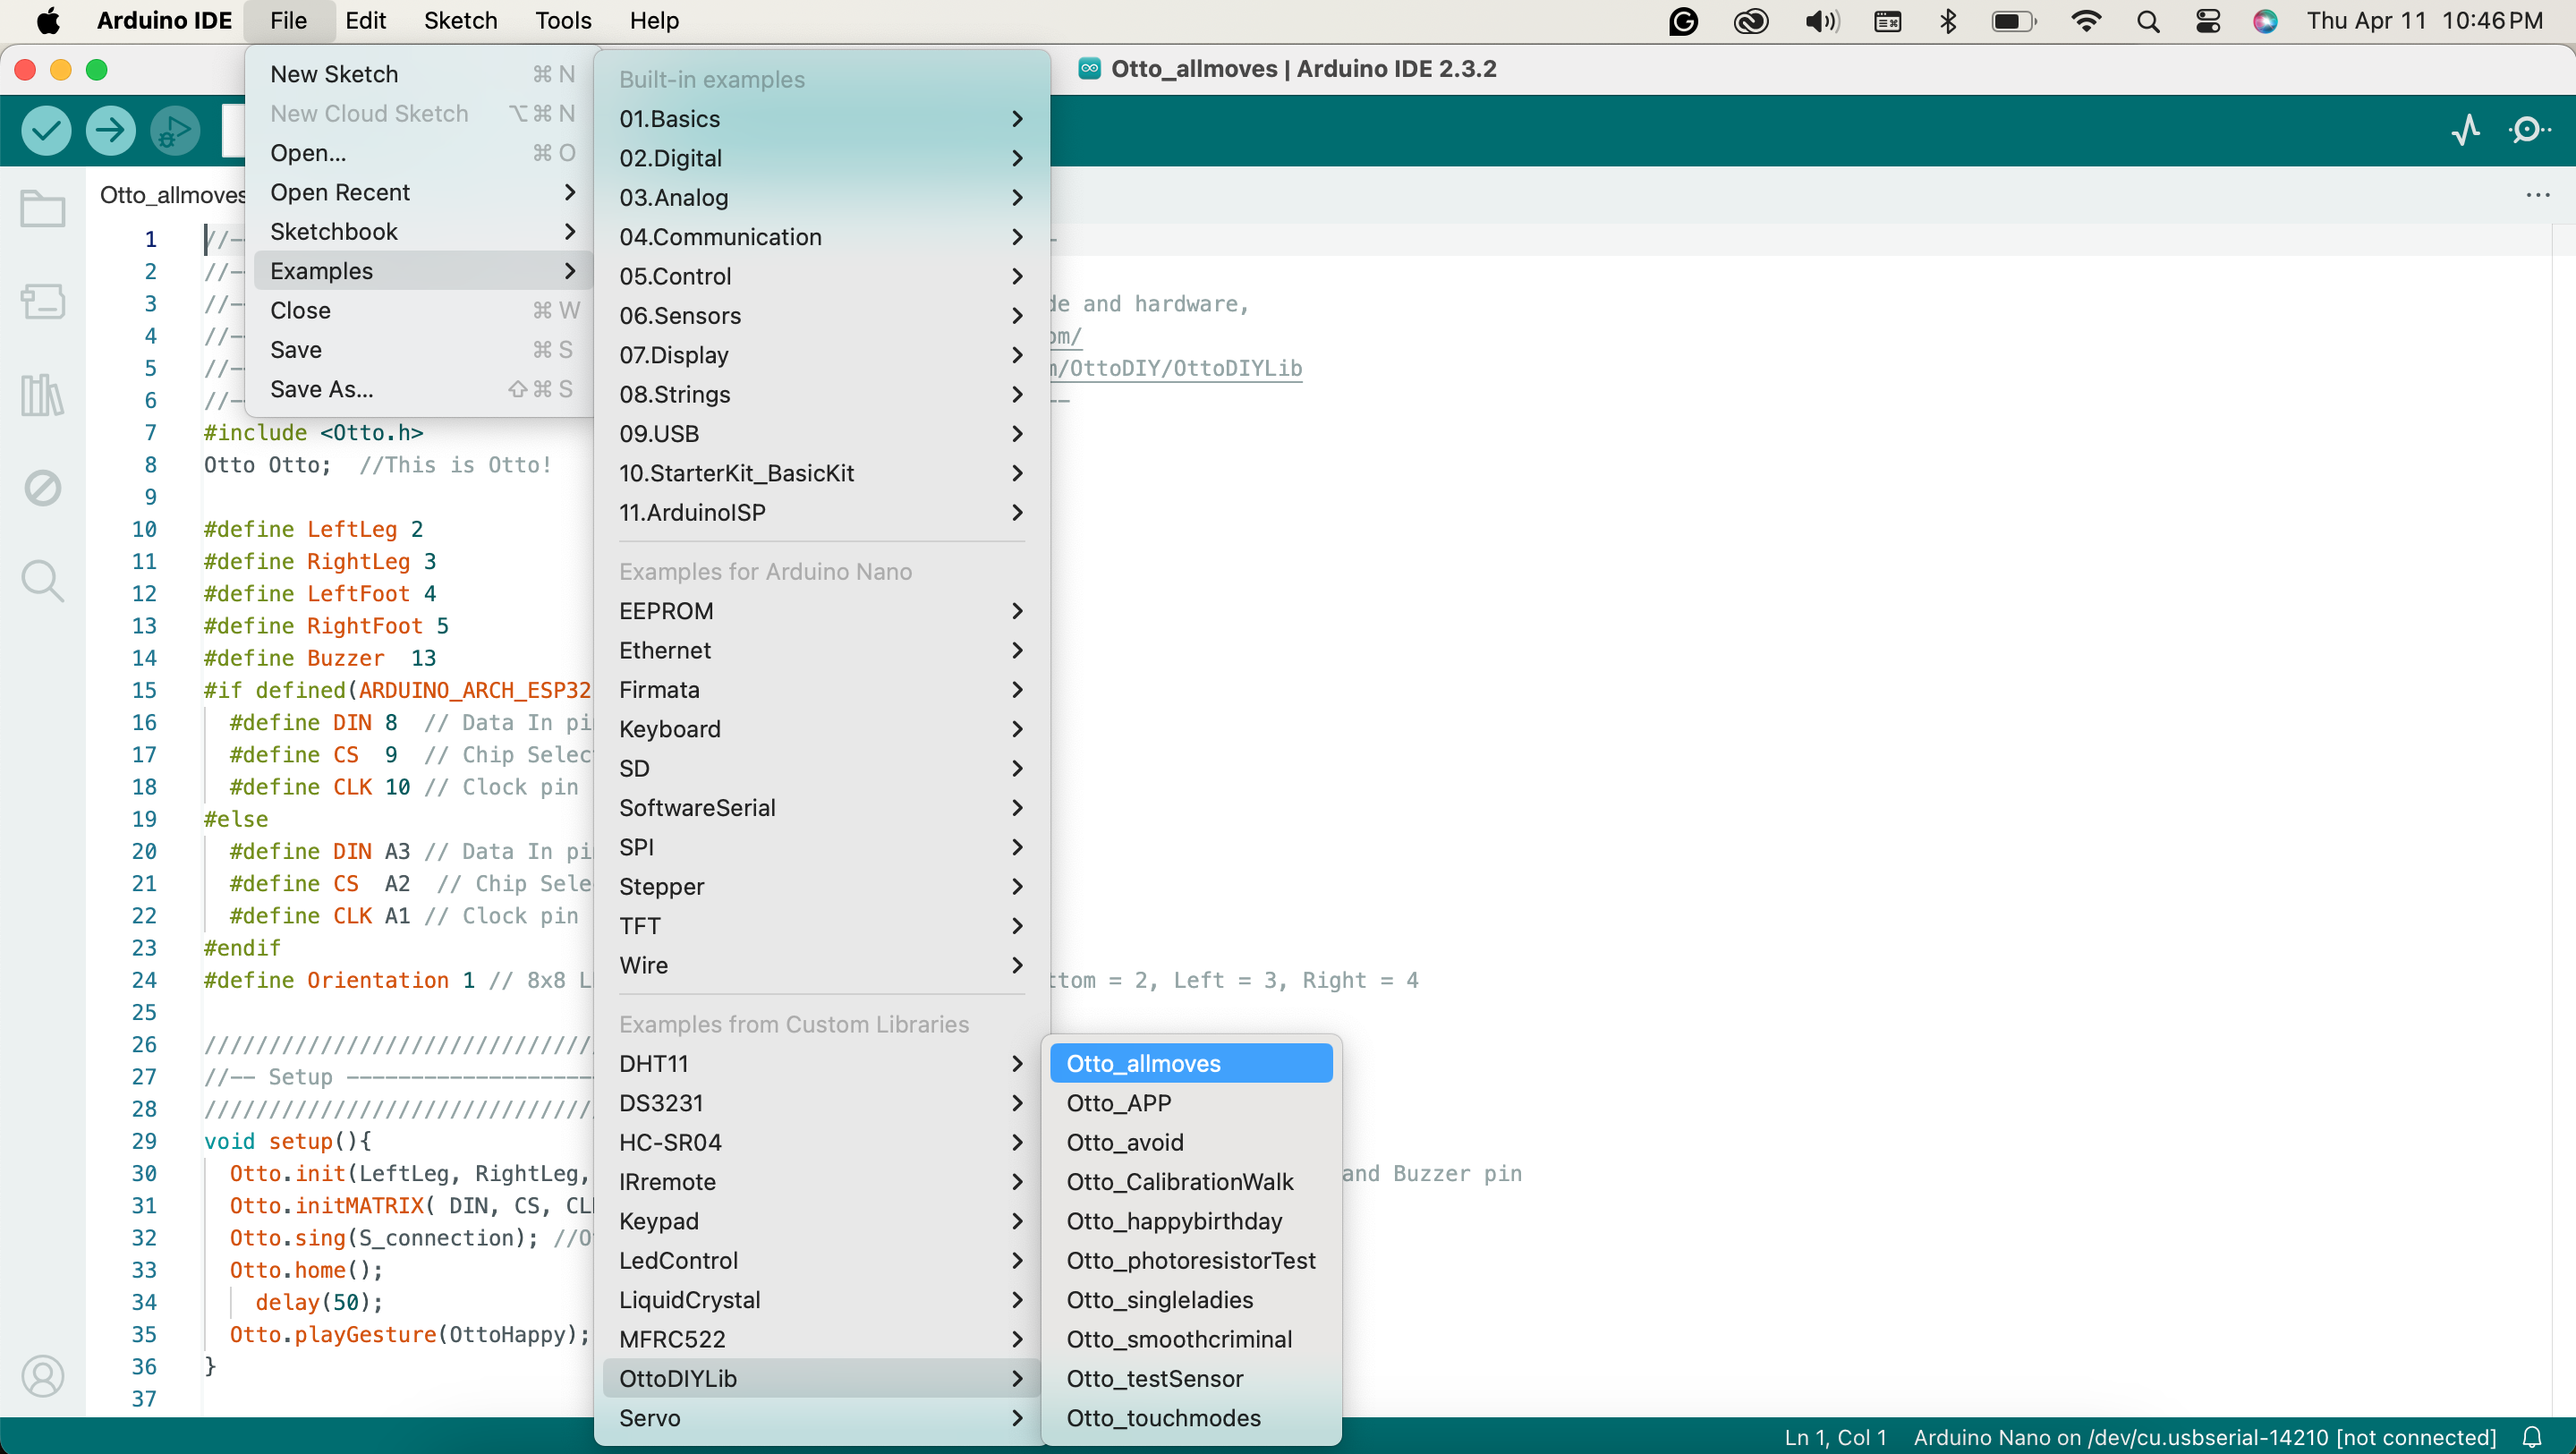Click the battery status icon
2576x1454 pixels.
tap(2014, 21)
